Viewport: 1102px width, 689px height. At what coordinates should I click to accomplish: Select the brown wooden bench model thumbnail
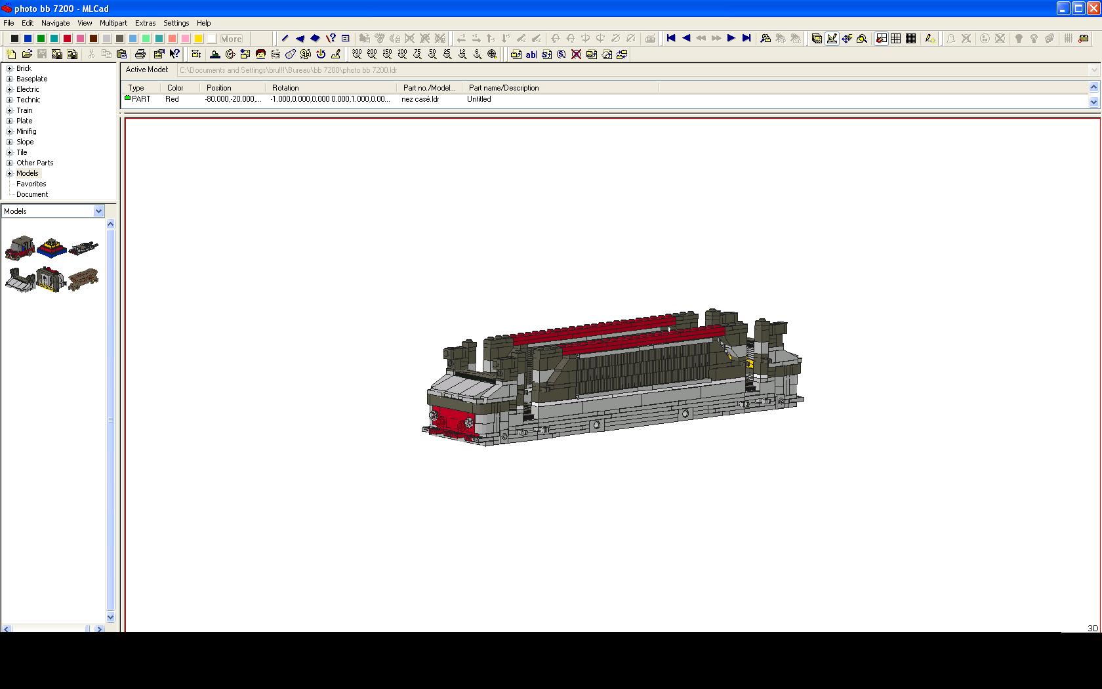click(x=83, y=278)
